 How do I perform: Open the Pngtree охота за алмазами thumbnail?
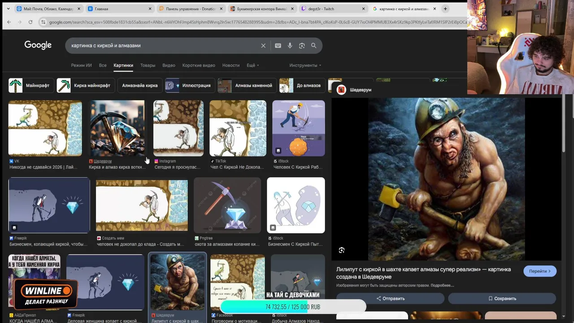[227, 205]
